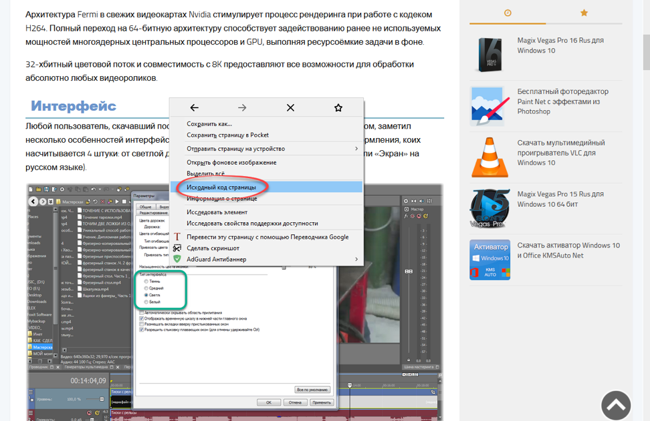Click the yellow solo icon on master bus
The image size is (650, 421).
[425, 216]
